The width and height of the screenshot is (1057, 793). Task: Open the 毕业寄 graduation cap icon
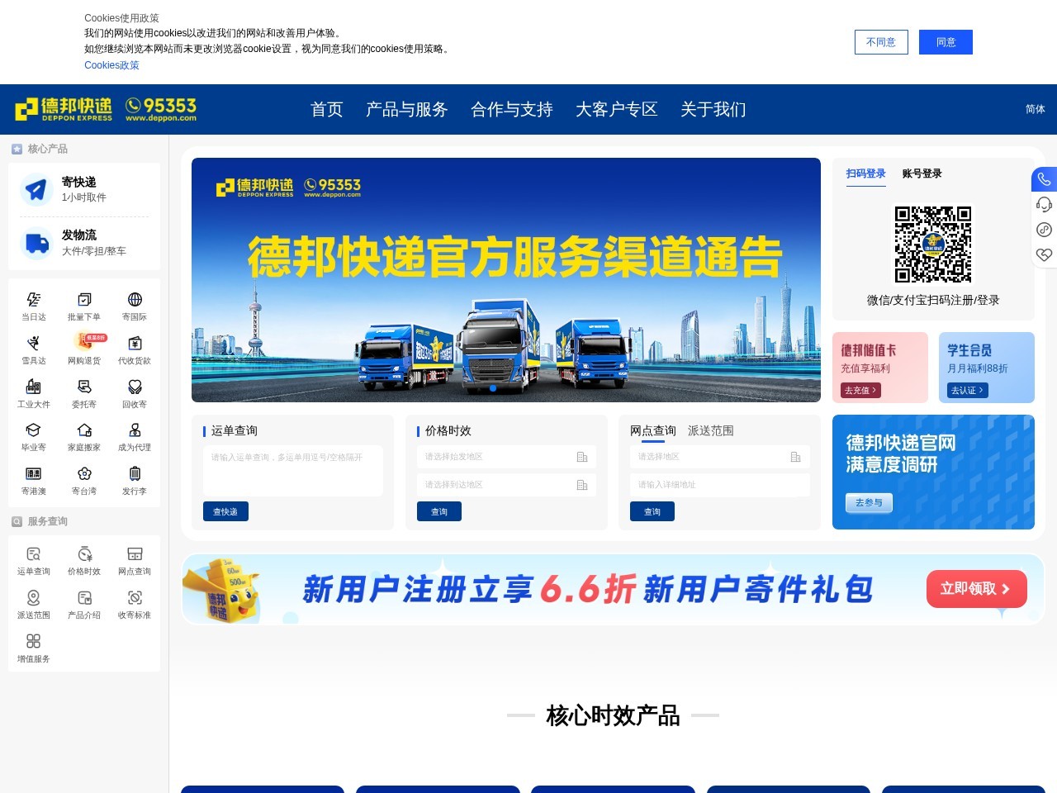(x=34, y=430)
